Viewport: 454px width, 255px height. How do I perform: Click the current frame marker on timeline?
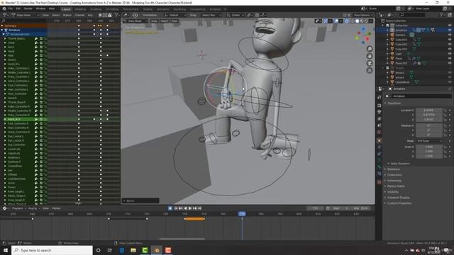point(242,214)
